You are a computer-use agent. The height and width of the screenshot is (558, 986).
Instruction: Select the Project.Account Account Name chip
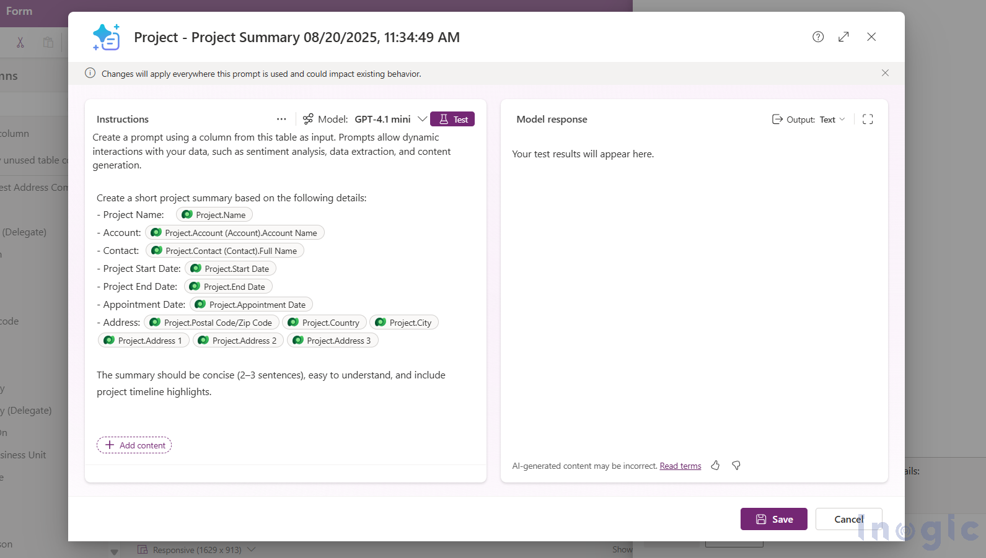(x=235, y=233)
